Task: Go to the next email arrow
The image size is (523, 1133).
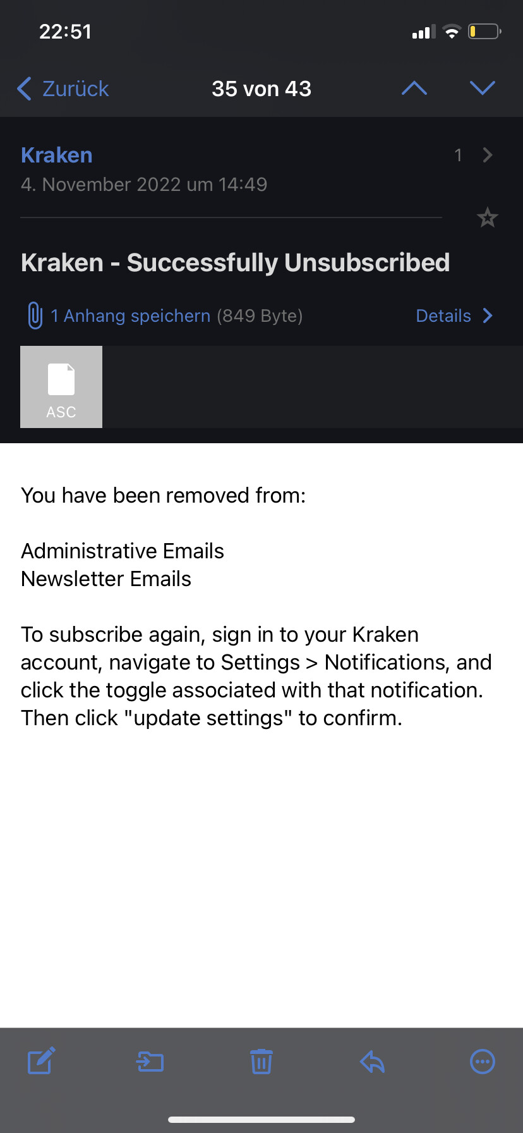Action: [483, 89]
